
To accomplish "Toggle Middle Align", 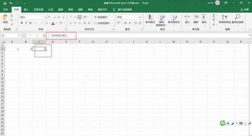I will [75, 17].
